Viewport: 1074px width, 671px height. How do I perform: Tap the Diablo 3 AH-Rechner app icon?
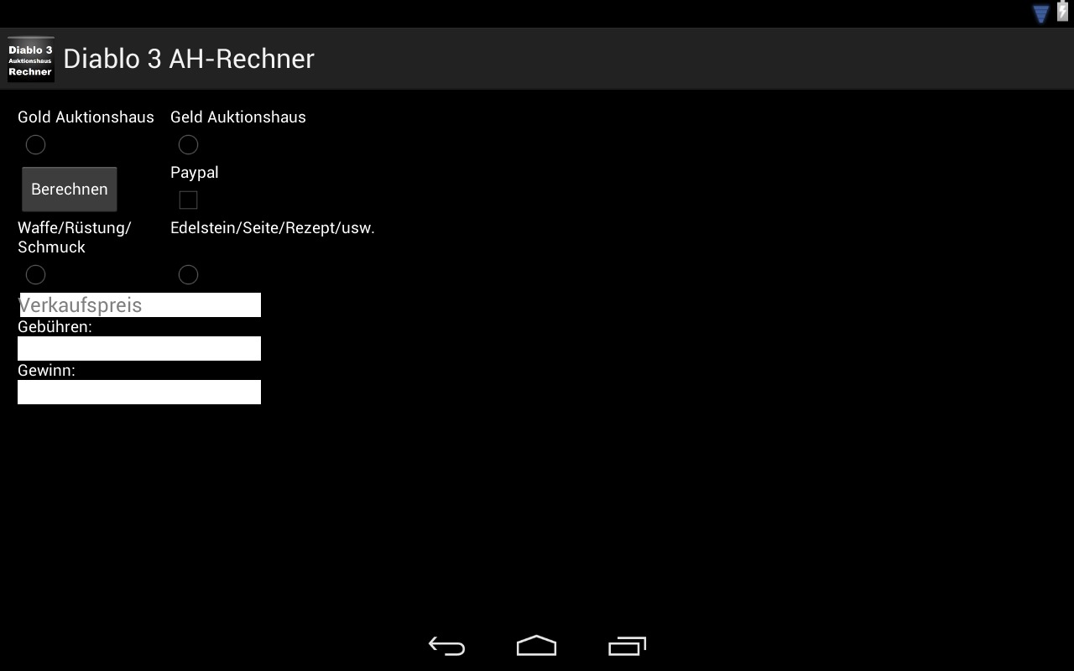click(x=31, y=59)
